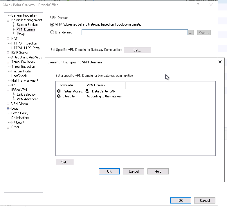This screenshot has width=227, height=207.
Task: Click OK at the bottom of the Gateway window
Action: coord(181,201)
